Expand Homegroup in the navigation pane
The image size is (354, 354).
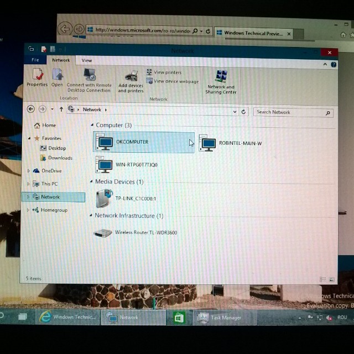point(28,210)
